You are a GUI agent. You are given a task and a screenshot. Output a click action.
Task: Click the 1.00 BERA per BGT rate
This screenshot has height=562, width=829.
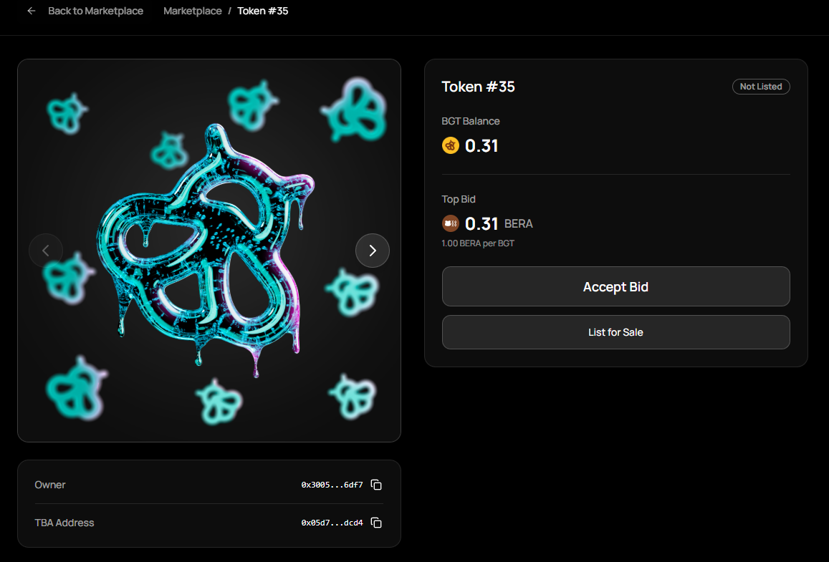478,243
